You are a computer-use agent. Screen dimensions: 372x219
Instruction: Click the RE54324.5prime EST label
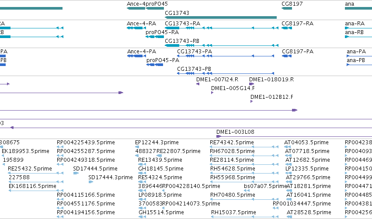[x=160, y=177]
